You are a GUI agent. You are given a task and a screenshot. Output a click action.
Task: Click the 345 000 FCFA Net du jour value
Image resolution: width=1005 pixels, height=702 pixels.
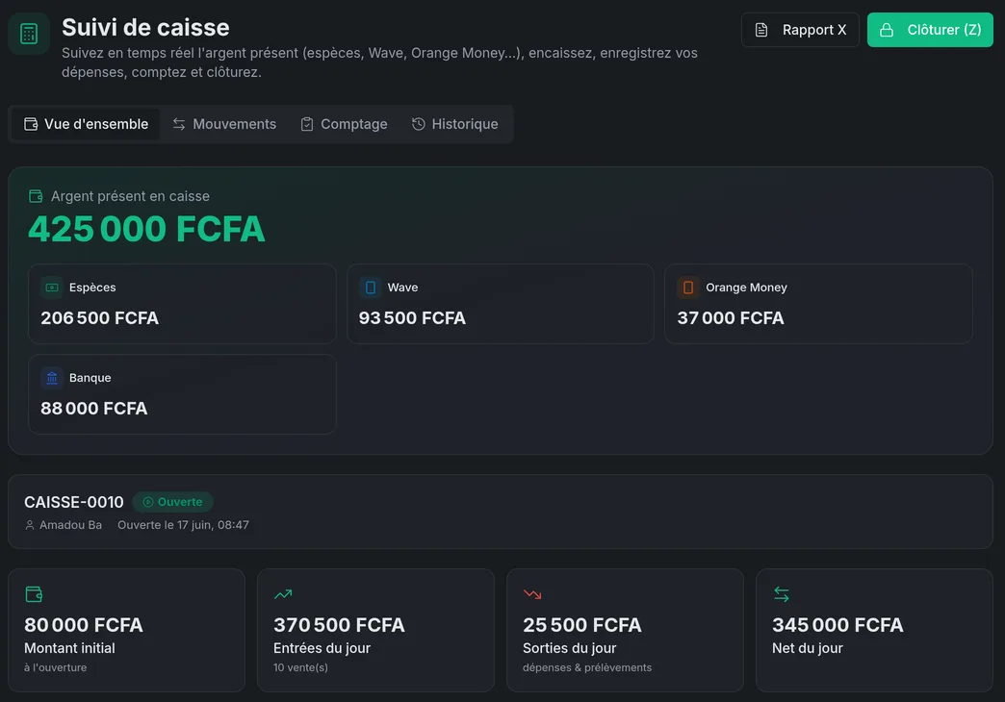click(837, 625)
